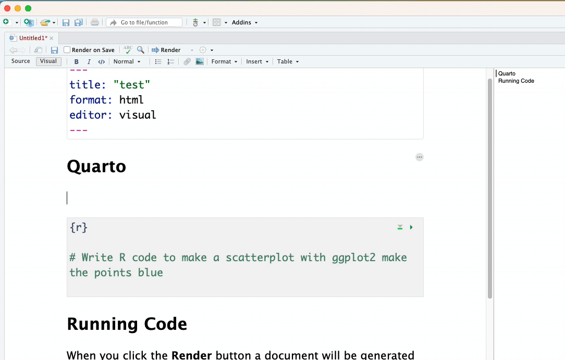Click the editor: visual YAML line
The image size is (565, 360).
coord(113,115)
